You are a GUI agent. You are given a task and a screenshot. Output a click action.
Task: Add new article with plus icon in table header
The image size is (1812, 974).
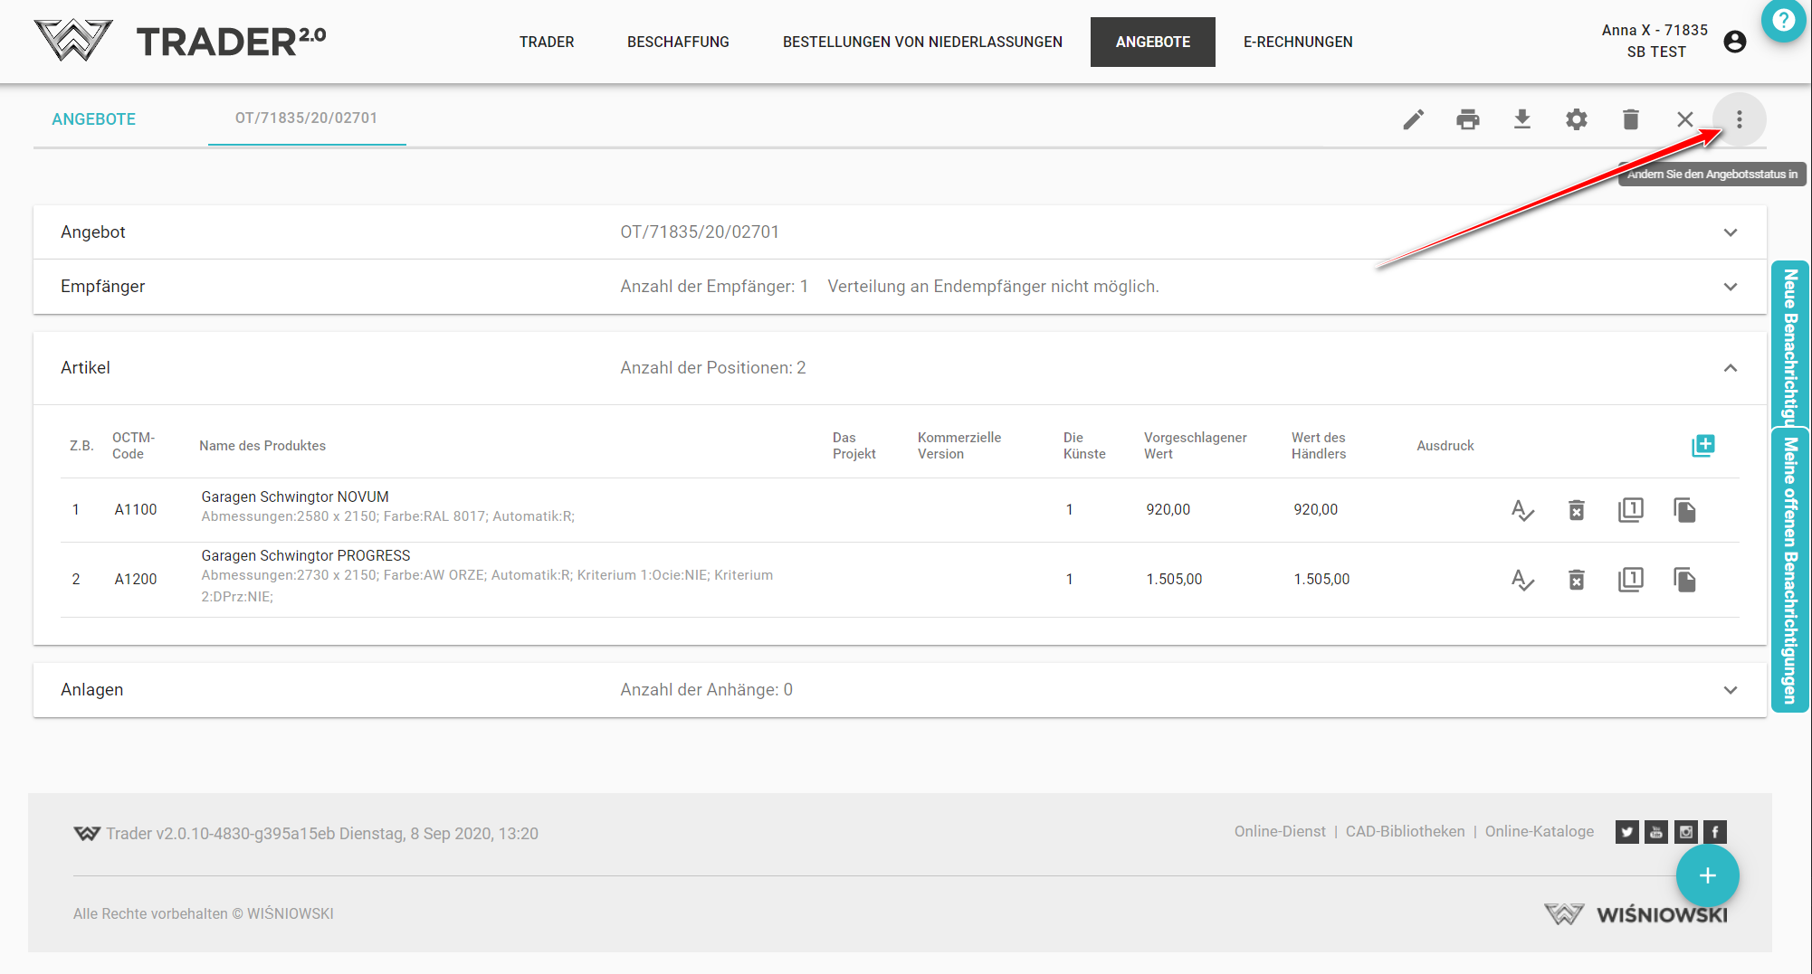1702,445
